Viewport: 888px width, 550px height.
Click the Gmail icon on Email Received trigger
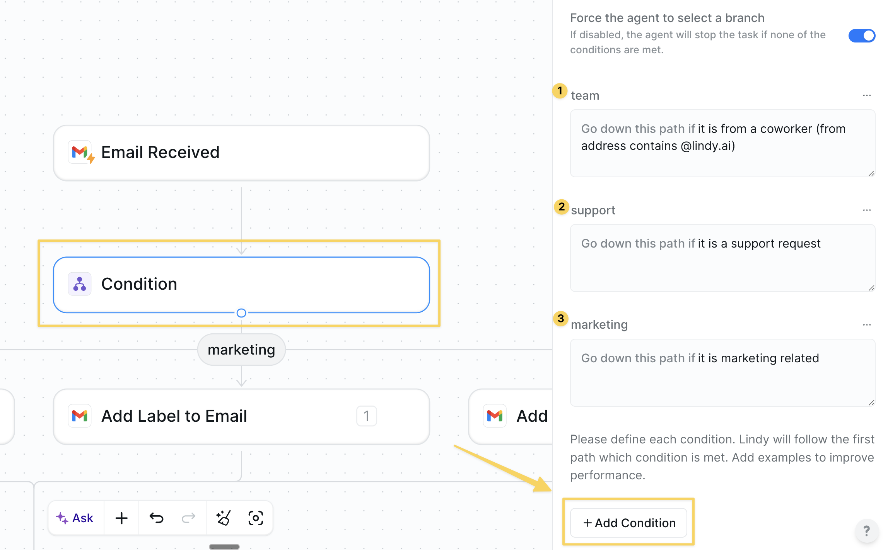coord(80,152)
